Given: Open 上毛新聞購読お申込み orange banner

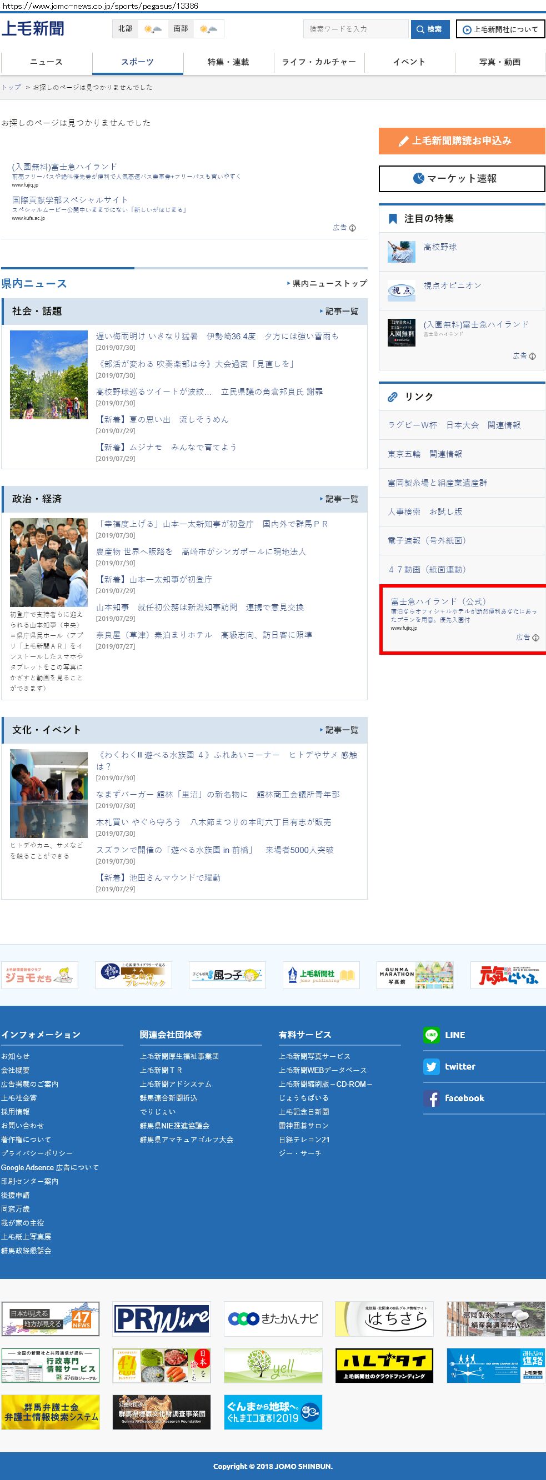Looking at the screenshot, I should click(462, 141).
